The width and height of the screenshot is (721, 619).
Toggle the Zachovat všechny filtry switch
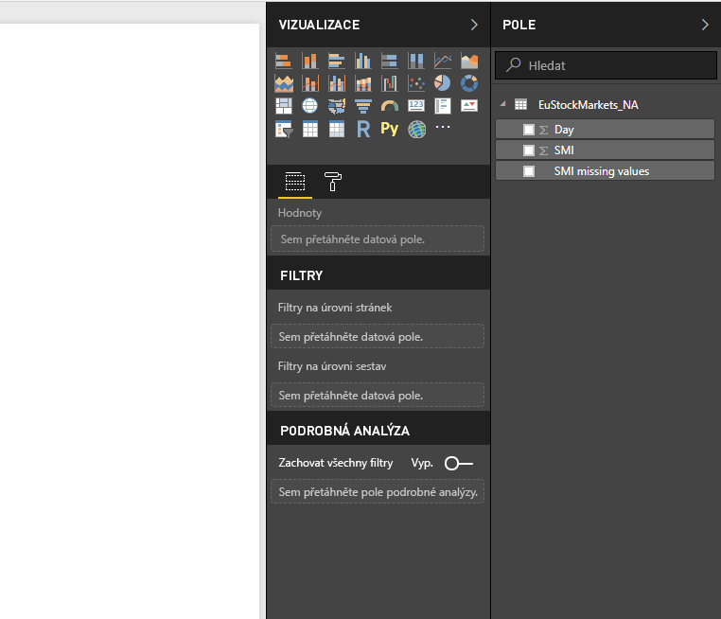pyautogui.click(x=459, y=463)
